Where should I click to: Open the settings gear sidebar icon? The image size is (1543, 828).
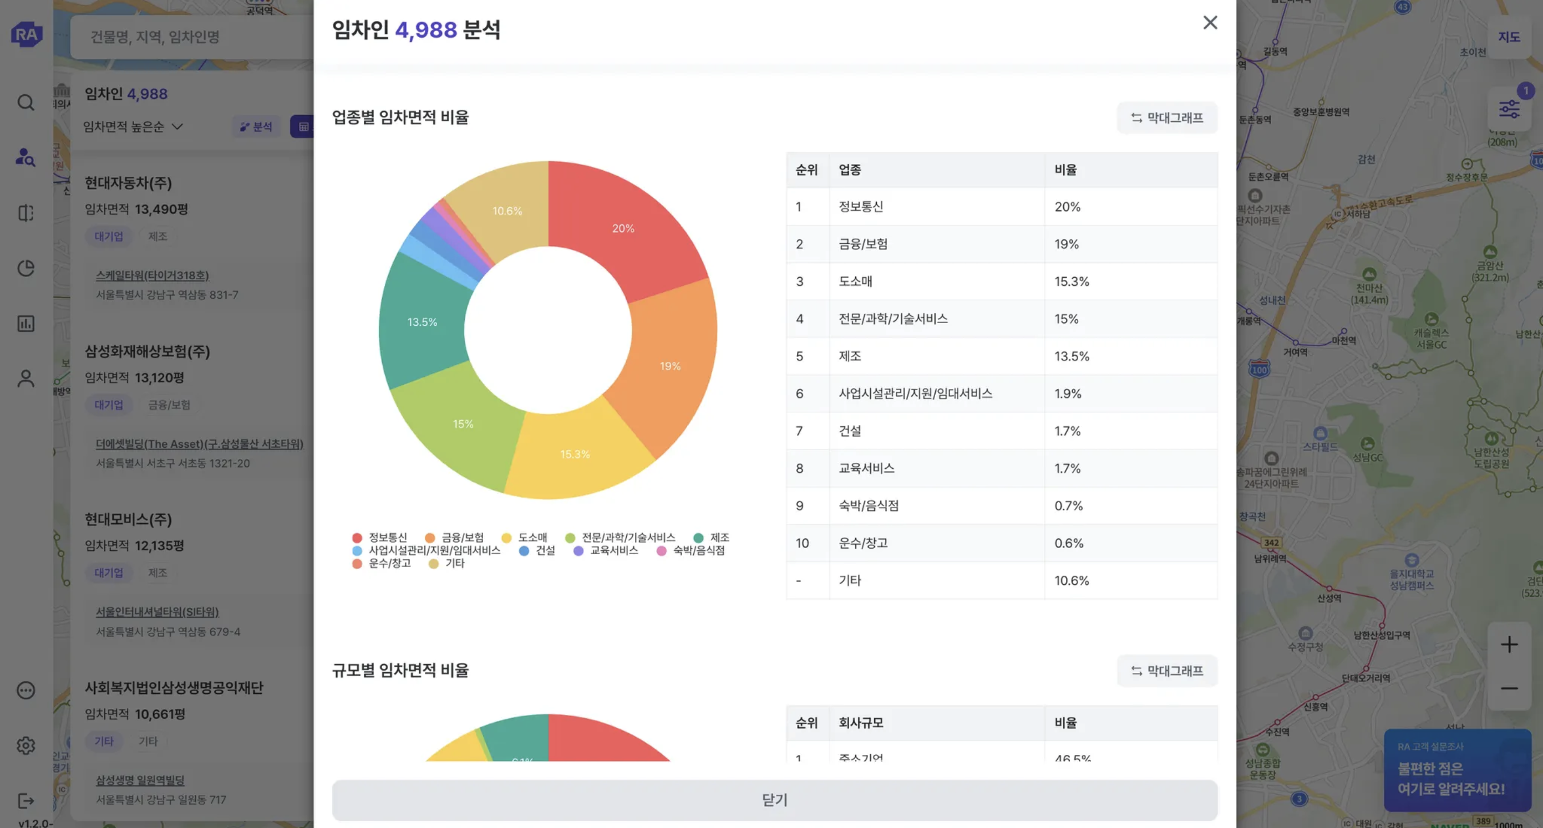(x=26, y=745)
